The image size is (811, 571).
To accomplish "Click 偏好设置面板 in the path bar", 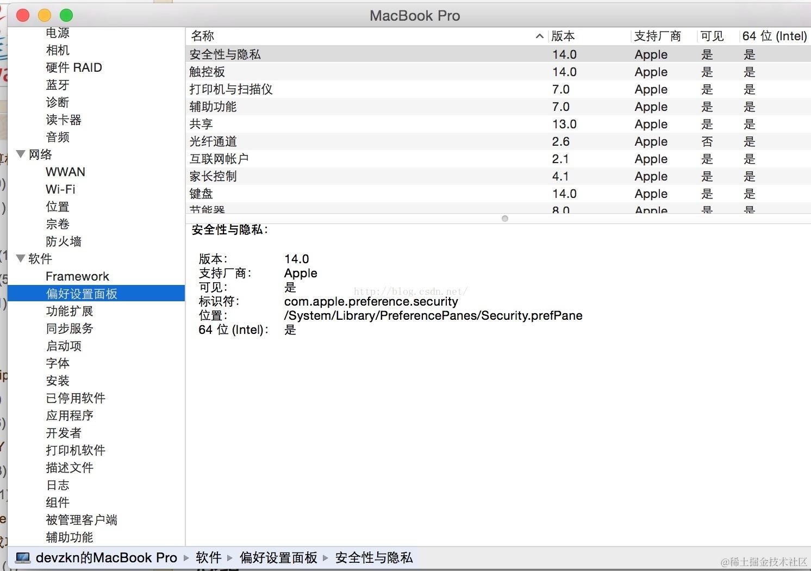I will (279, 558).
